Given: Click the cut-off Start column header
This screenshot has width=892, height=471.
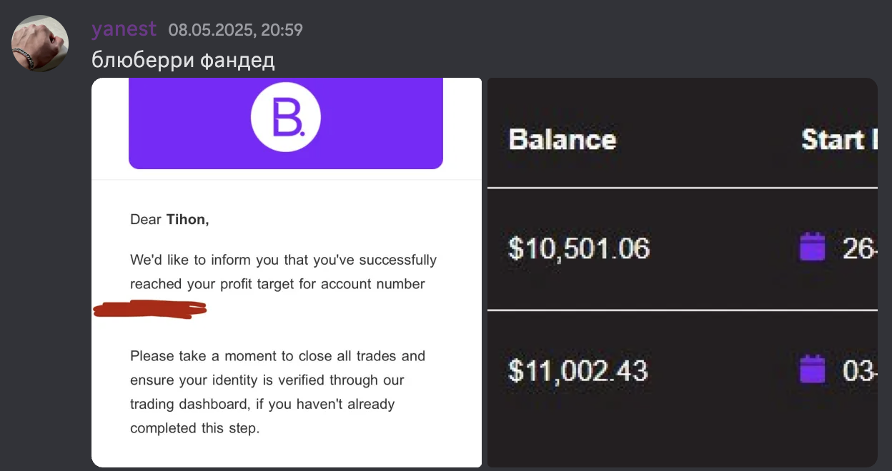Looking at the screenshot, I should (x=839, y=139).
